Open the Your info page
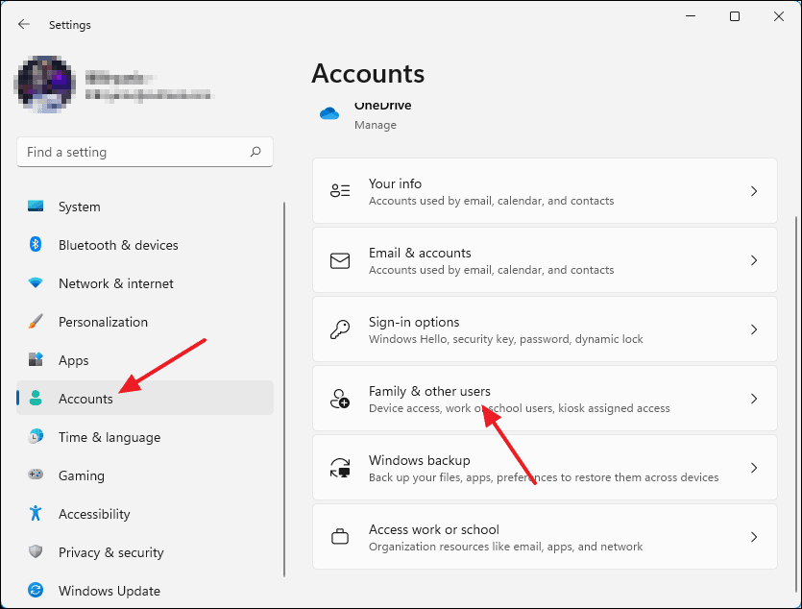 545,191
